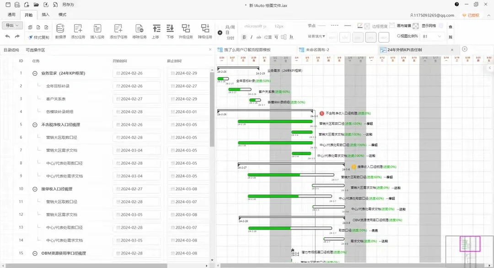494x268 pixels.
Task: Click the help question mark icon
Action: pyautogui.click(x=457, y=5)
